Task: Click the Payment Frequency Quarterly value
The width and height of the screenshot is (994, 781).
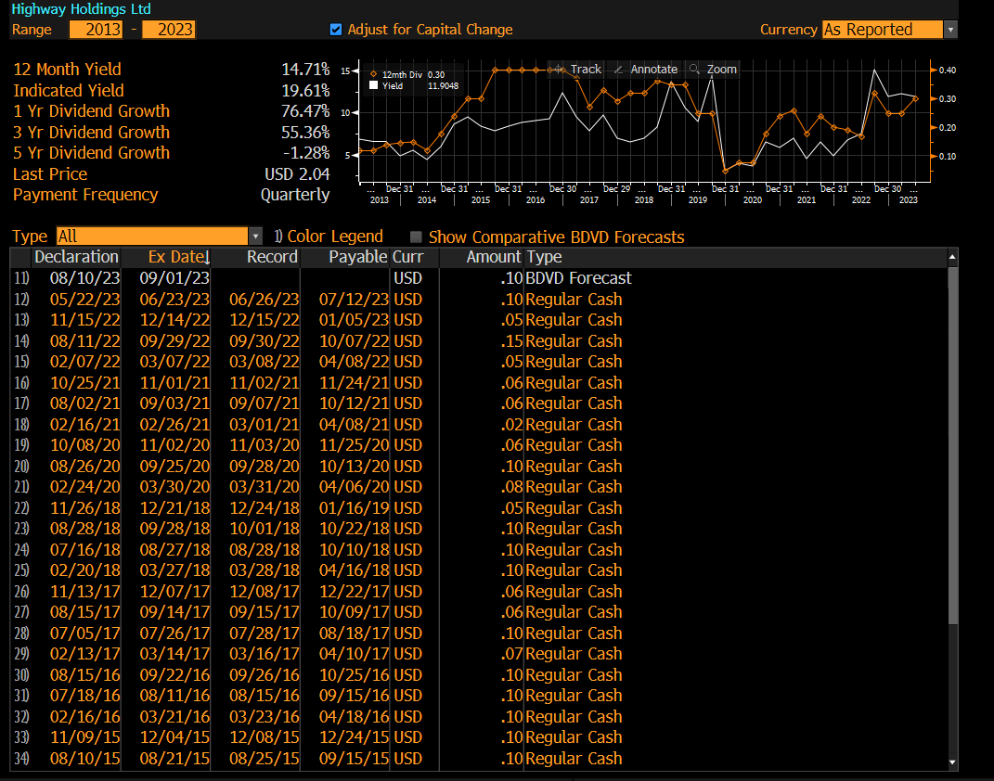Action: click(x=295, y=195)
